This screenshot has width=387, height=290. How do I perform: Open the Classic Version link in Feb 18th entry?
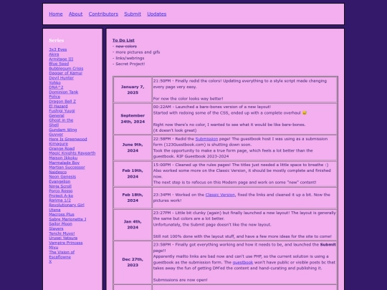coord(220,195)
